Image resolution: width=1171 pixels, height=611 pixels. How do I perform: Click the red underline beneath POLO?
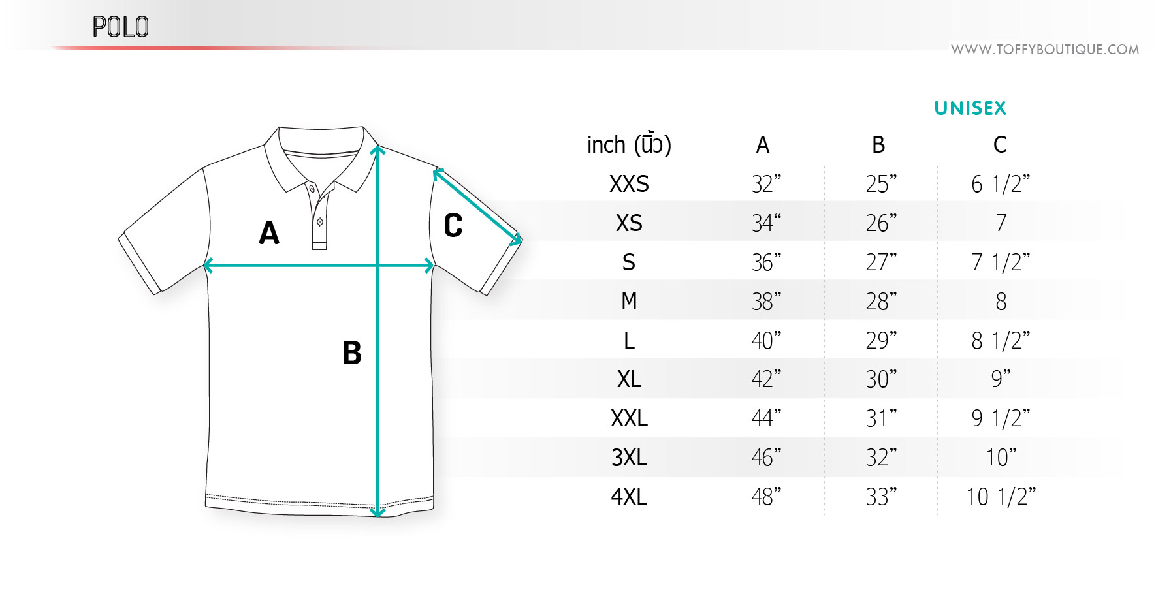(x=216, y=48)
